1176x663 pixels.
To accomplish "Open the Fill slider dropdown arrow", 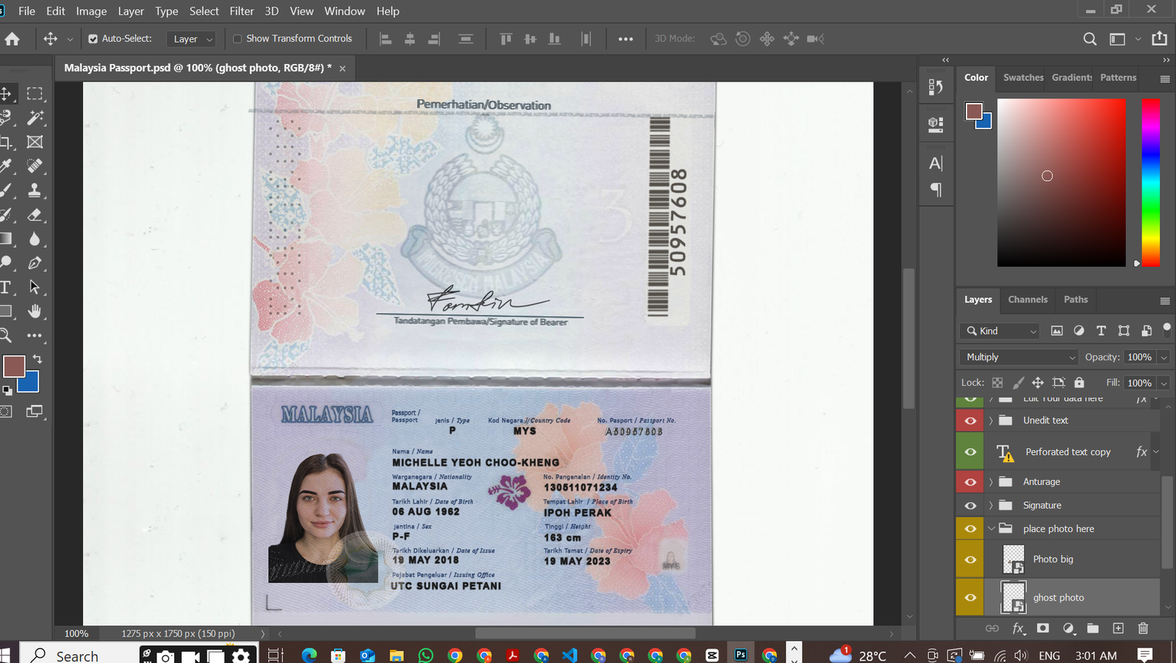I will coord(1164,383).
